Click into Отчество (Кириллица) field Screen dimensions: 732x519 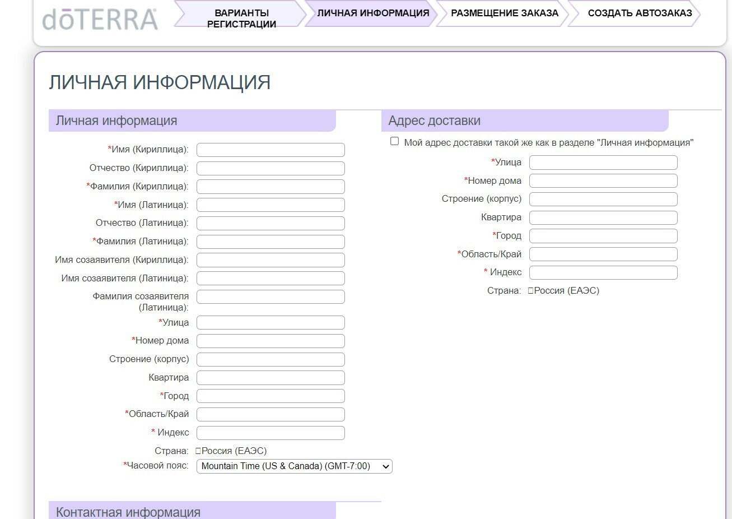coord(271,168)
